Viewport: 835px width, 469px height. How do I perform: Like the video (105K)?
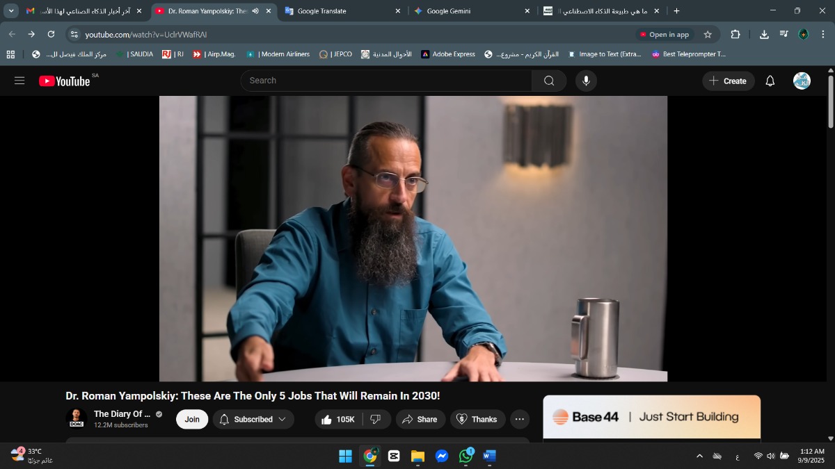tap(338, 419)
